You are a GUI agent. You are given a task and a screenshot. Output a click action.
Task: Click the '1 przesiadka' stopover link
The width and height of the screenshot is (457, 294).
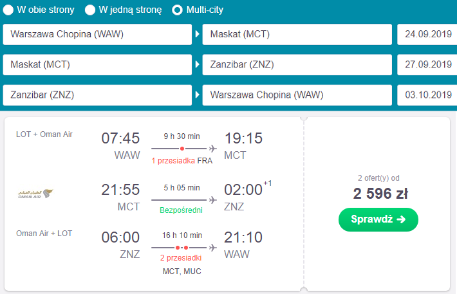(173, 160)
